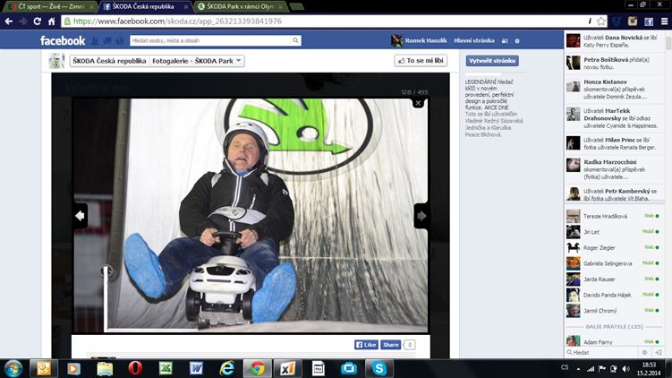Open the browser home page icon
Image resolution: width=672 pixels, height=378 pixels.
click(x=51, y=21)
